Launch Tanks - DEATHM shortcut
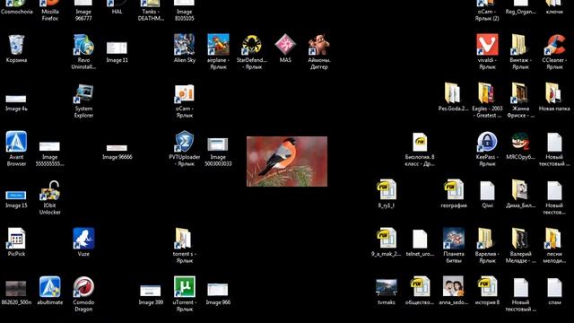The height and width of the screenshot is (323, 574). pos(151,4)
